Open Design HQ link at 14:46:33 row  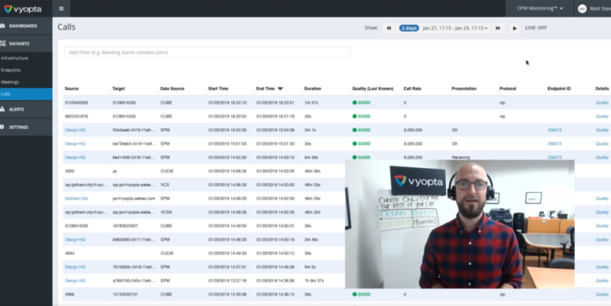click(x=75, y=240)
